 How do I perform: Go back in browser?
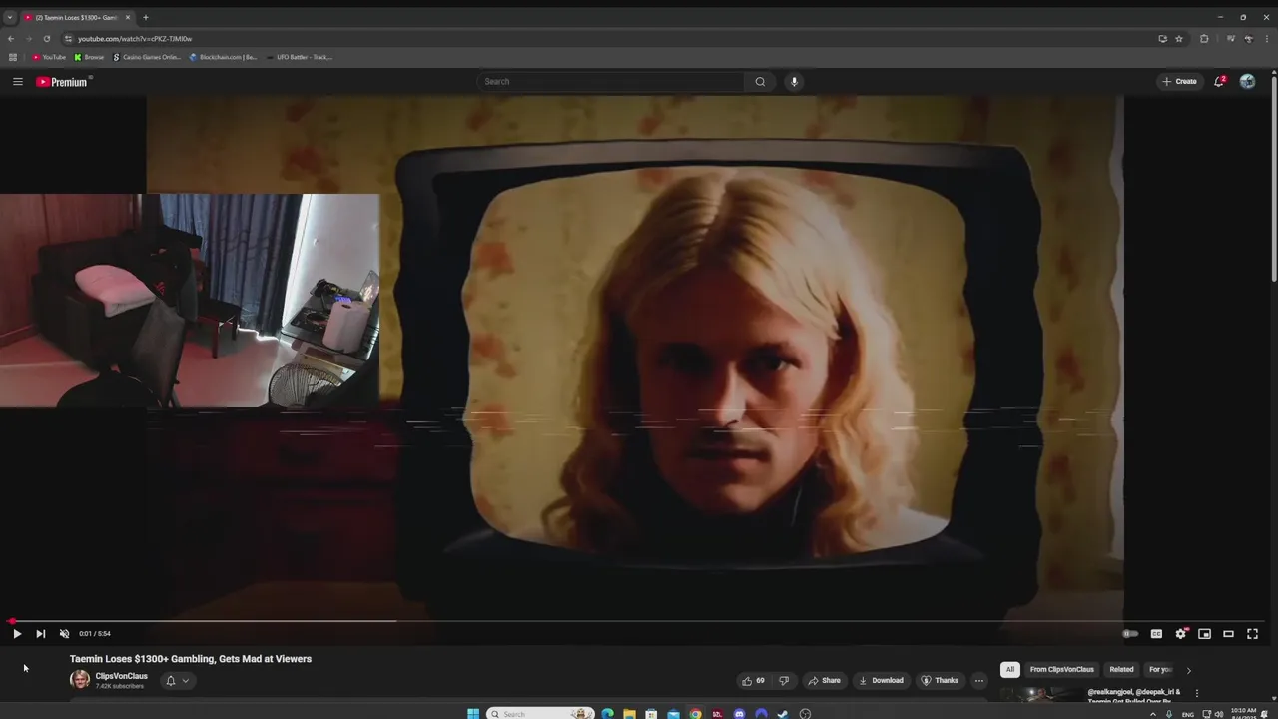click(x=11, y=39)
